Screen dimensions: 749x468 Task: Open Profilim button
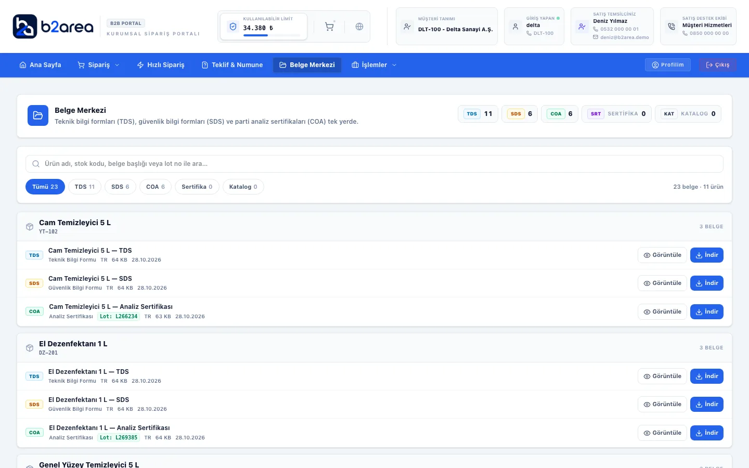tap(668, 65)
